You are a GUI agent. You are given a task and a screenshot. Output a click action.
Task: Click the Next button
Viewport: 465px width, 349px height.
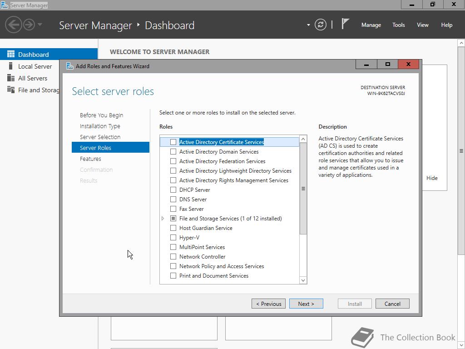tap(306, 304)
